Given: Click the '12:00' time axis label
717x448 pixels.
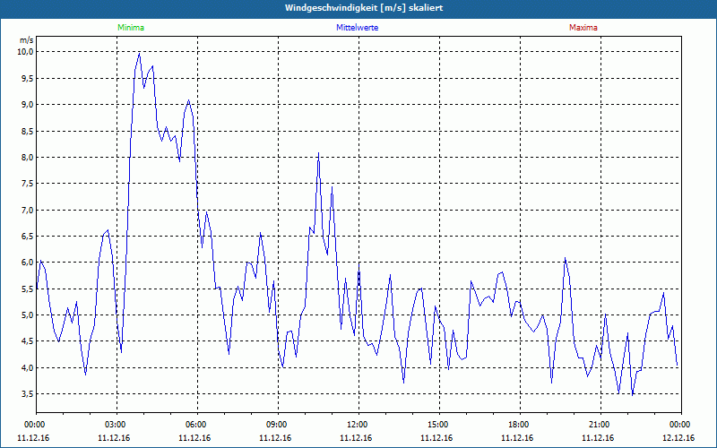Looking at the screenshot, I should [358, 425].
